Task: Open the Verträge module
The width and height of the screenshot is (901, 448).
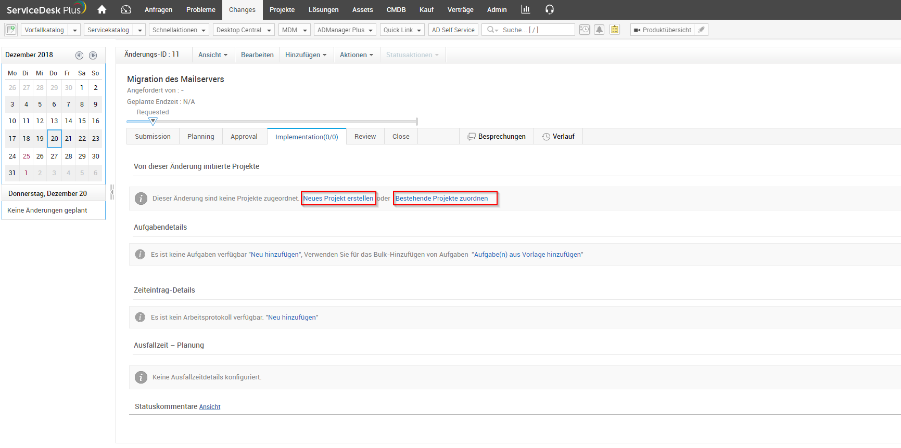Action: point(461,9)
